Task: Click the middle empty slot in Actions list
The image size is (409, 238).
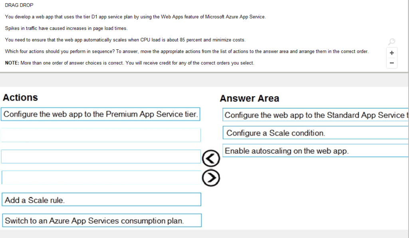Action: click(101, 156)
